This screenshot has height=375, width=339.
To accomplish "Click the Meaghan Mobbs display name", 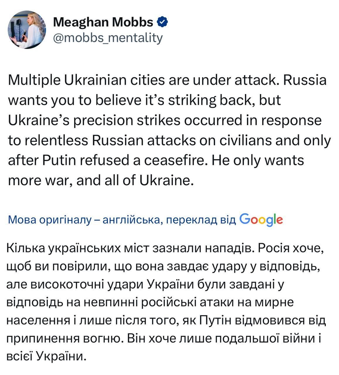I will pyautogui.click(x=104, y=21).
